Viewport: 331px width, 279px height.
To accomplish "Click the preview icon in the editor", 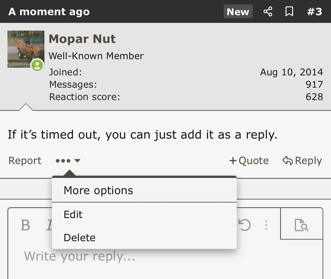I will (x=301, y=225).
